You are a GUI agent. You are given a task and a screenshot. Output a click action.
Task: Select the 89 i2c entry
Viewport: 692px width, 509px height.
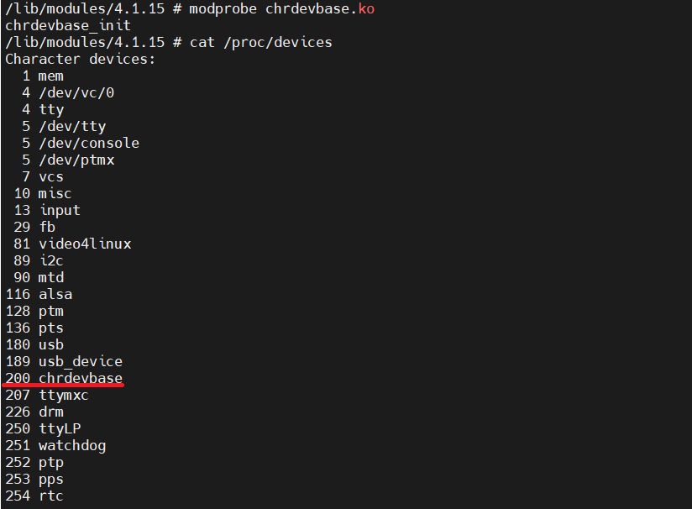(39, 260)
